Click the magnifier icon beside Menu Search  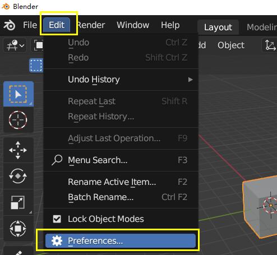(x=57, y=160)
